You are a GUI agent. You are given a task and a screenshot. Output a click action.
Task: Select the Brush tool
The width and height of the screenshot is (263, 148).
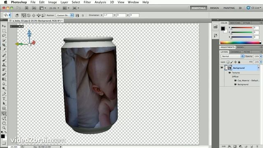pos(4,60)
